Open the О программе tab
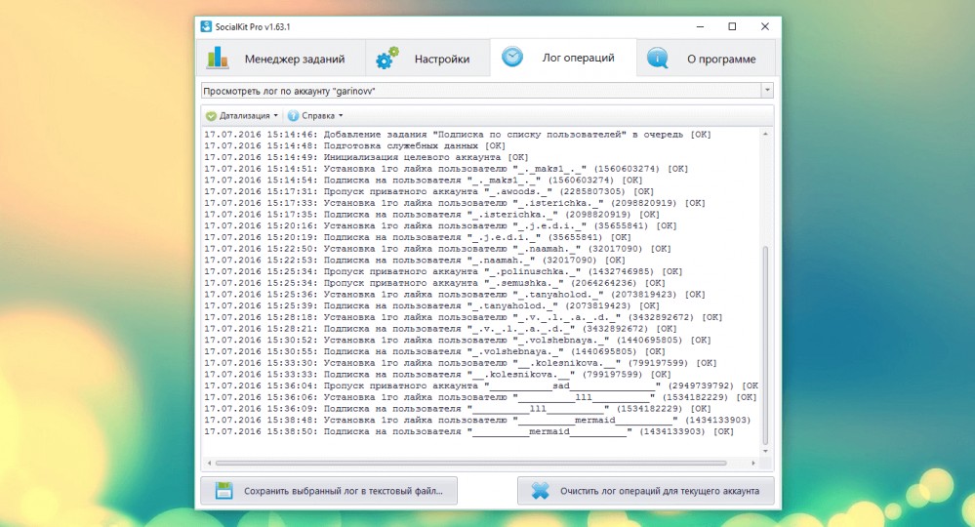Image resolution: width=975 pixels, height=527 pixels. (706, 59)
